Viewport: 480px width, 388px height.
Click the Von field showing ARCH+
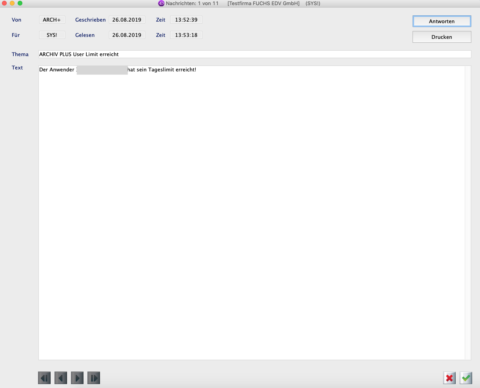(52, 20)
